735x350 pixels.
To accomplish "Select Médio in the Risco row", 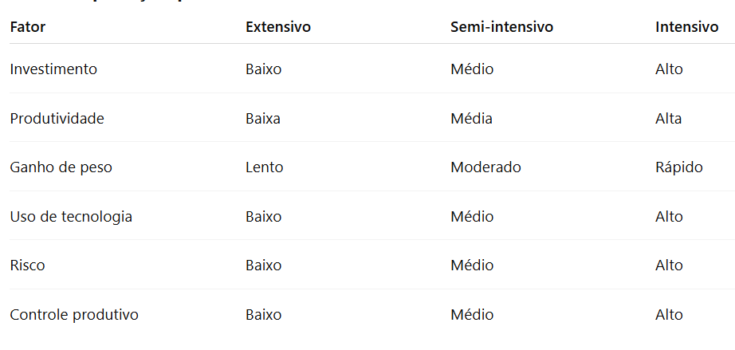I will click(472, 265).
